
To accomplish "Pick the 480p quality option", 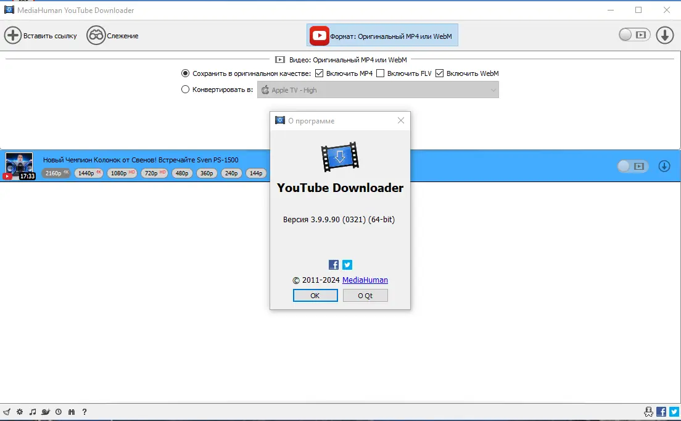I will pos(182,173).
